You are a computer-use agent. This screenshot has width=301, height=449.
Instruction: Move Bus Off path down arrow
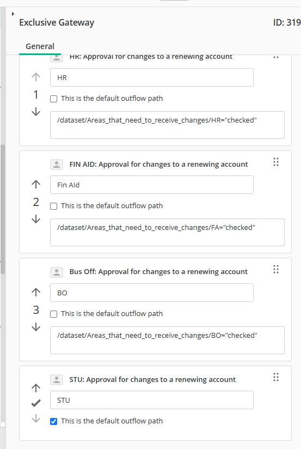[x=36, y=327]
